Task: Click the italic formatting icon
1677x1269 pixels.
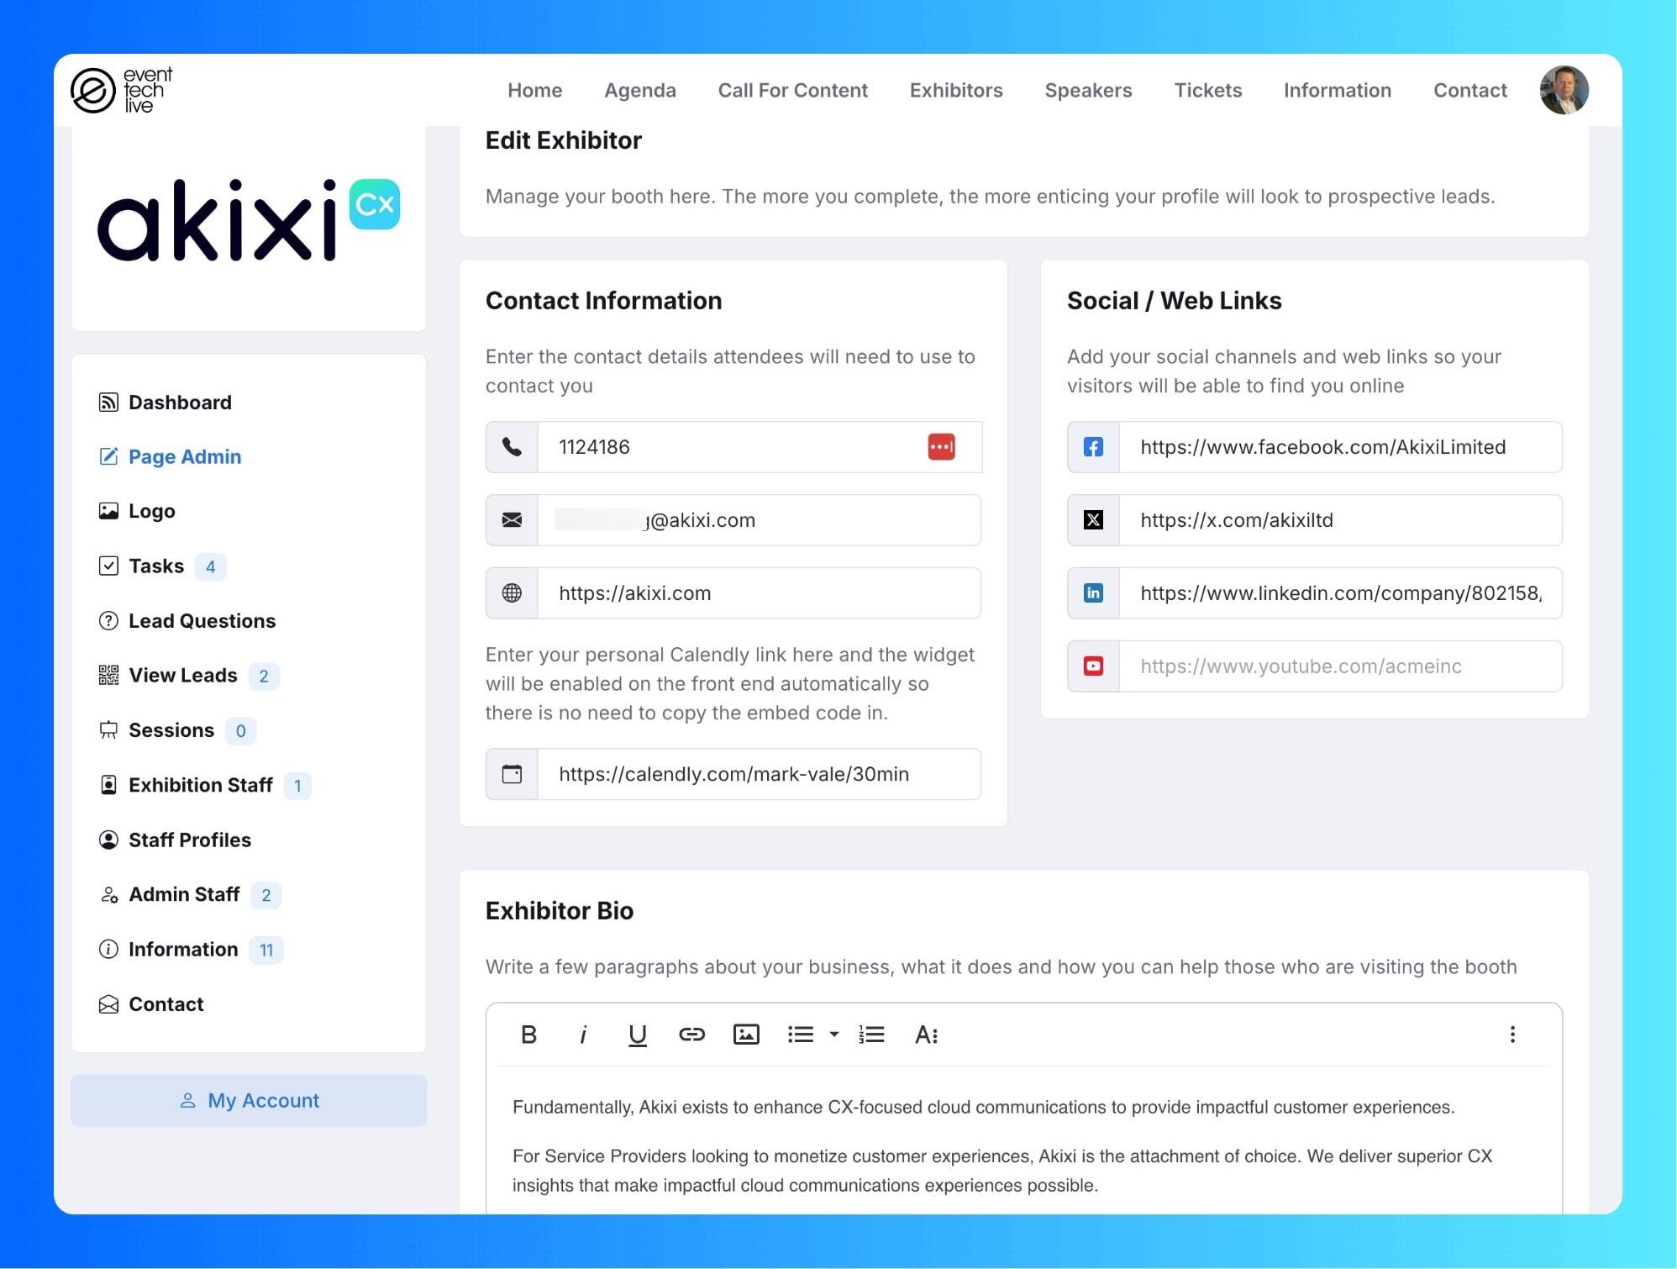Action: click(582, 1035)
